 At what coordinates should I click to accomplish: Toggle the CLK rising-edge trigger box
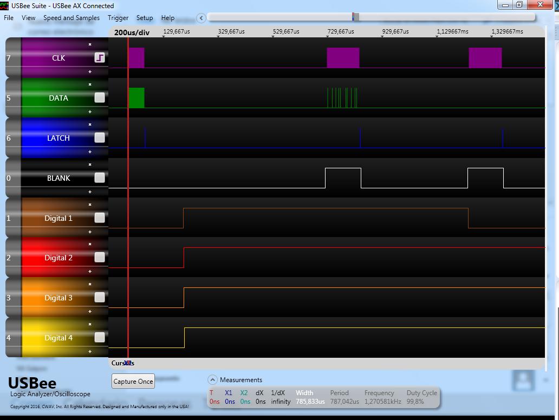[100, 58]
